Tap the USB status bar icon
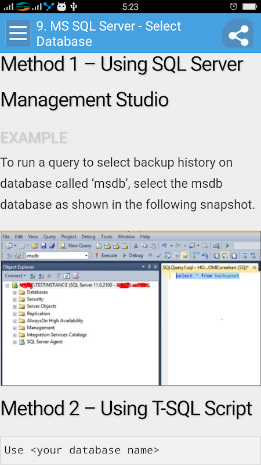261x465 pixels. pyautogui.click(x=74, y=6)
